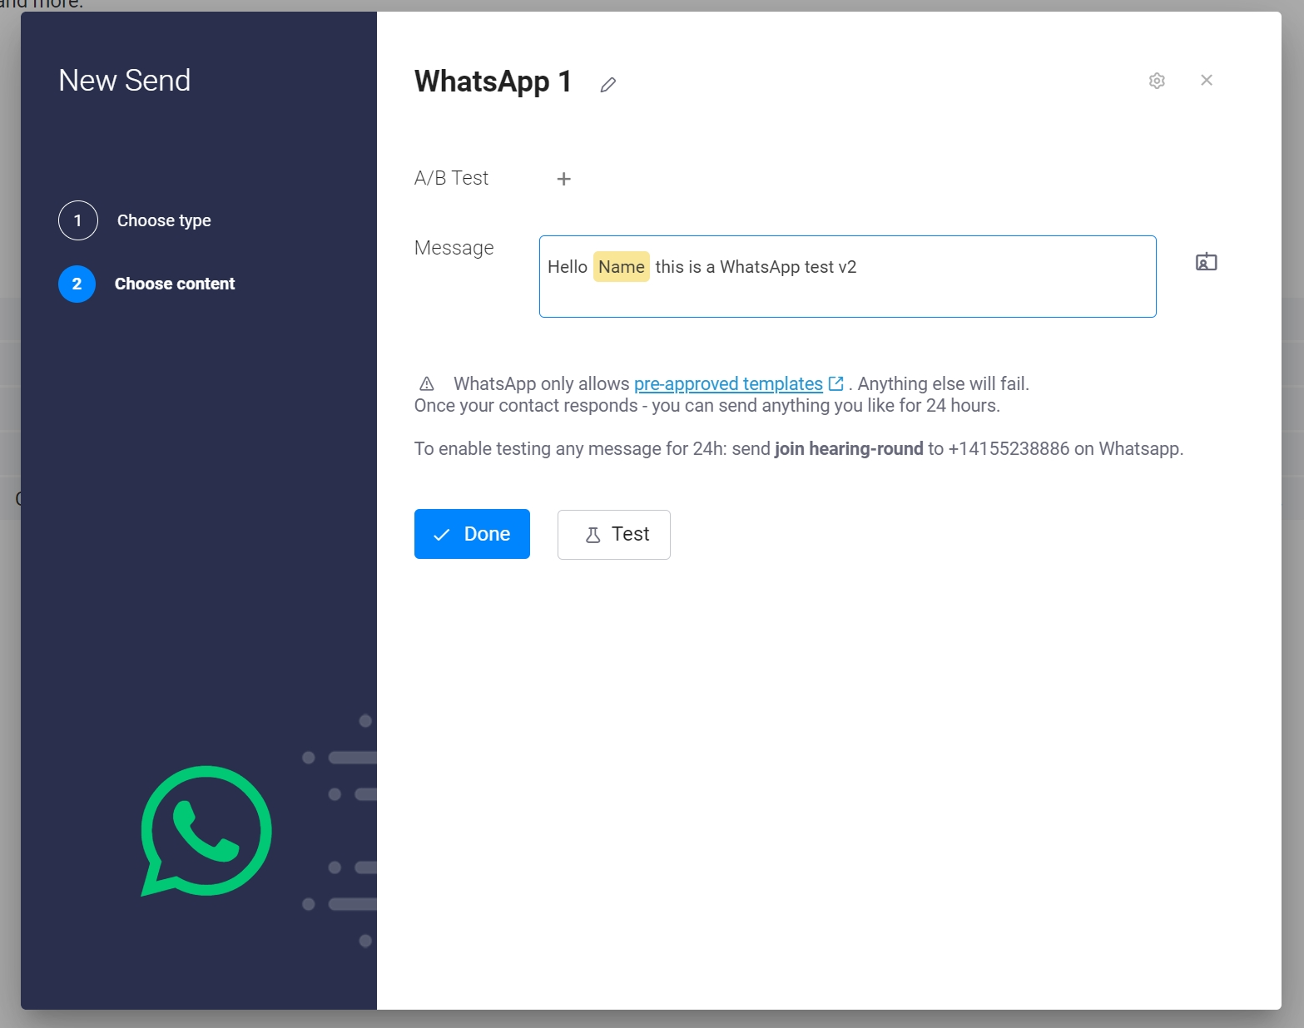Viewport: 1304px width, 1028px height.
Task: Click the A/B Test label
Action: [x=452, y=178]
